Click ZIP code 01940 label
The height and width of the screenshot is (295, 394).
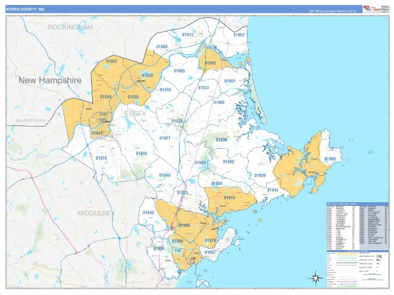point(148,213)
